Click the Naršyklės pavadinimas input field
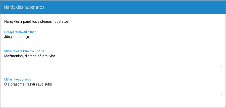The image size is (226, 108). tap(113, 37)
